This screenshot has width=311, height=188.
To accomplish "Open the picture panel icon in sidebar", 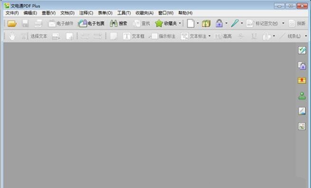I will (x=302, y=126).
